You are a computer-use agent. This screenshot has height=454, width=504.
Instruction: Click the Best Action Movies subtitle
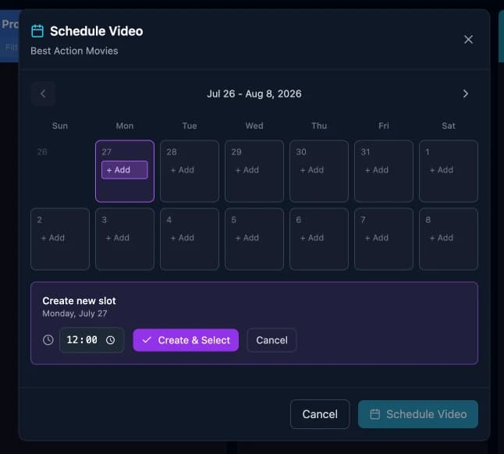tap(74, 51)
